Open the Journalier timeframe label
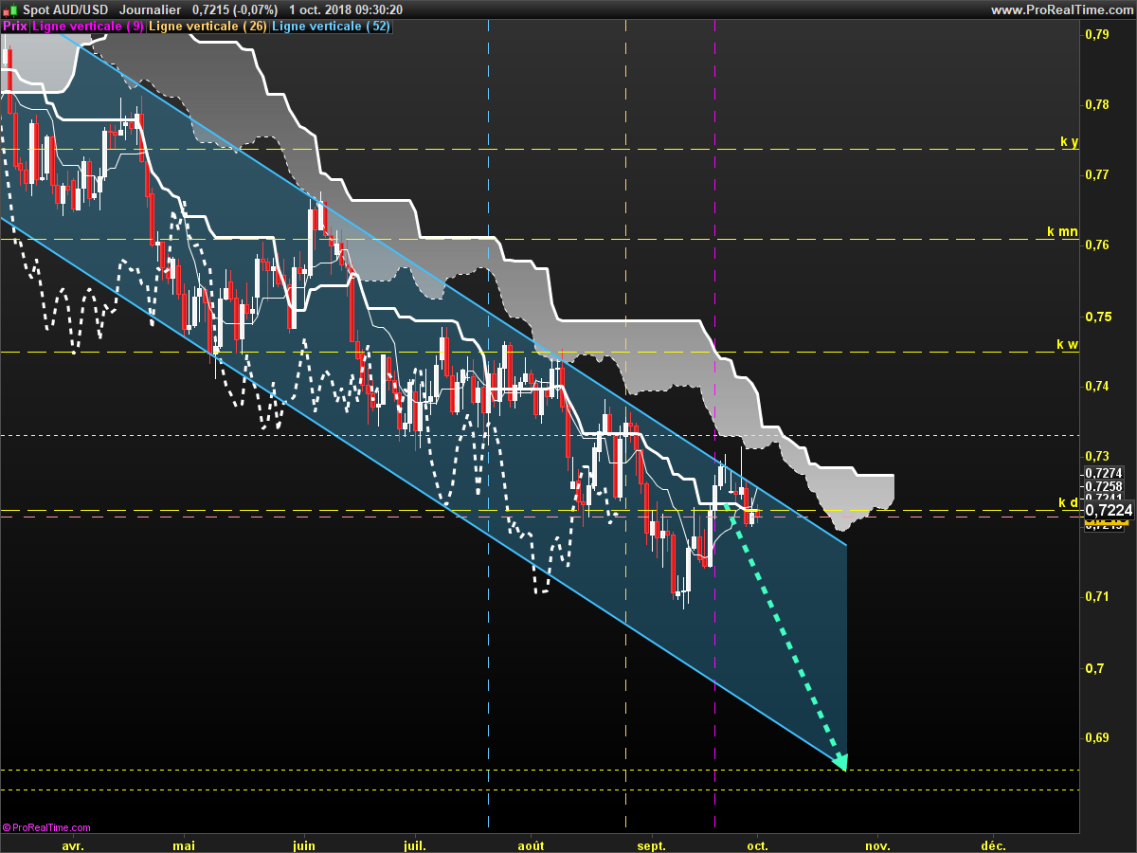The height and width of the screenshot is (853, 1137). tap(151, 9)
